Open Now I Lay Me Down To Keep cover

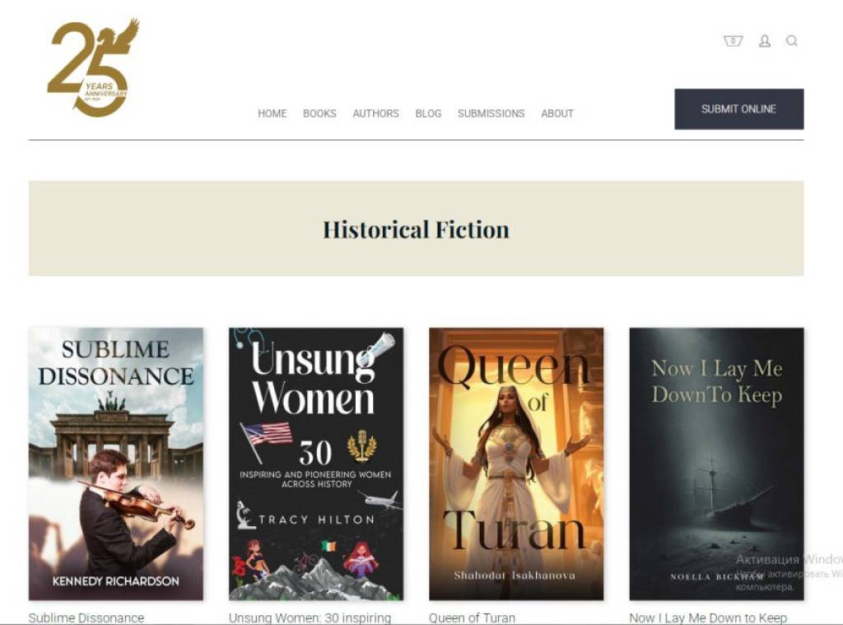[716, 464]
